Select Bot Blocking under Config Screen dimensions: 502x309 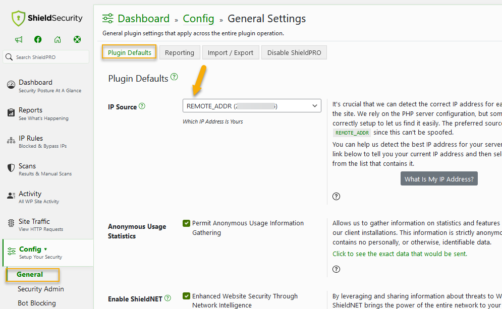[x=37, y=303]
